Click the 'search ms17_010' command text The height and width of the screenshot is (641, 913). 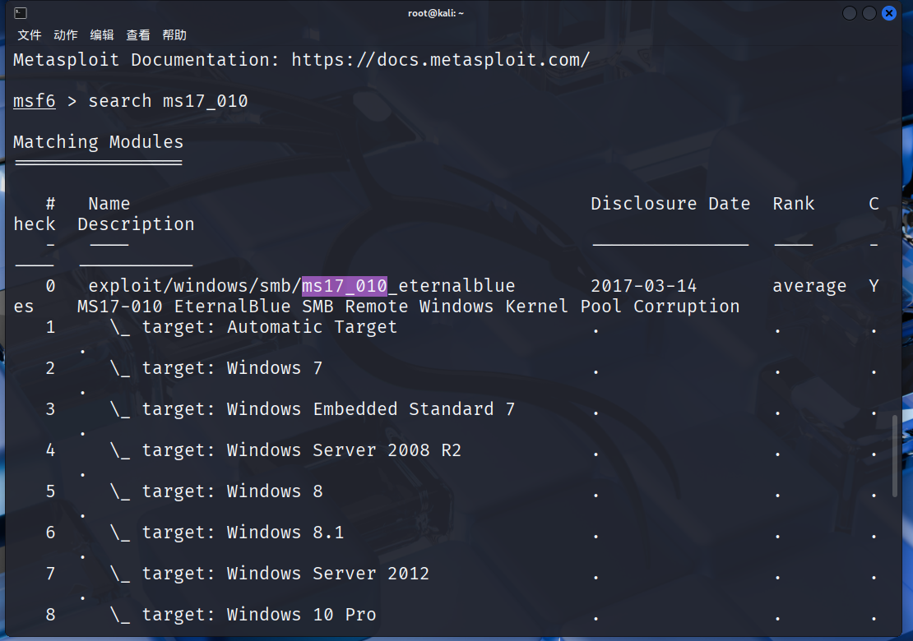click(169, 101)
